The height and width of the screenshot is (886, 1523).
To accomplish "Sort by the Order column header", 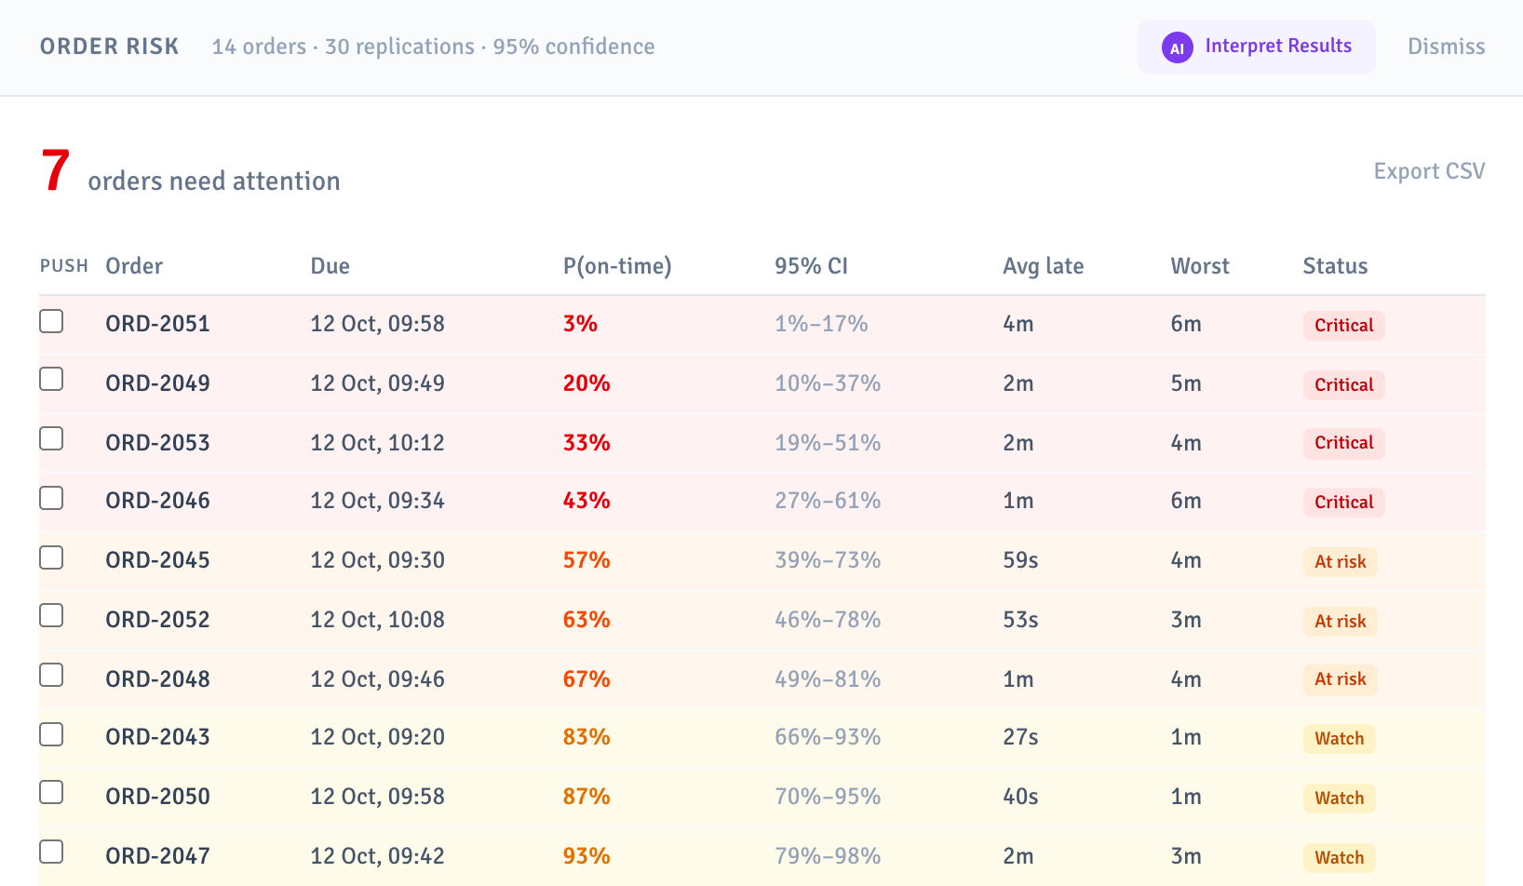I will tap(134, 266).
